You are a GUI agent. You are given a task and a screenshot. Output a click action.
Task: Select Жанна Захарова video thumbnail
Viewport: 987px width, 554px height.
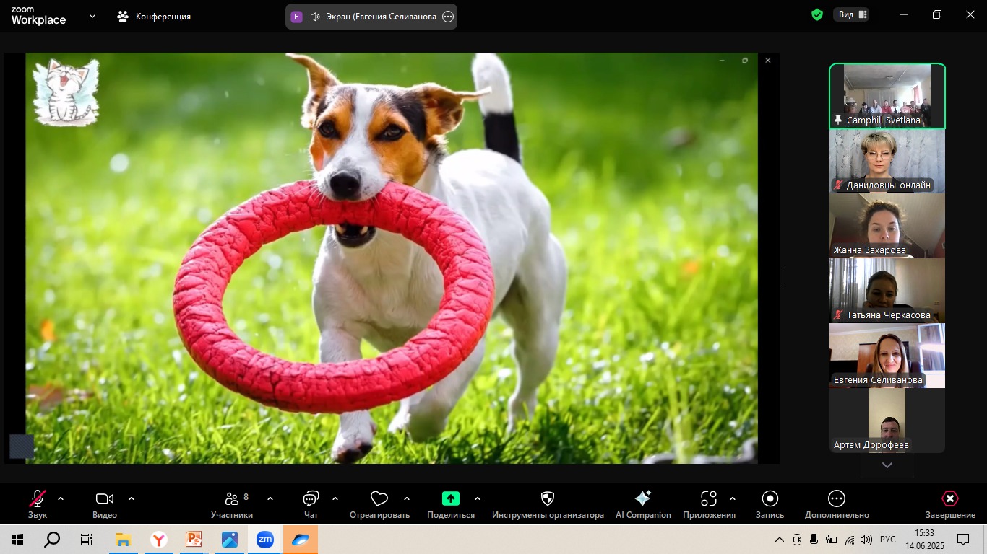point(887,226)
